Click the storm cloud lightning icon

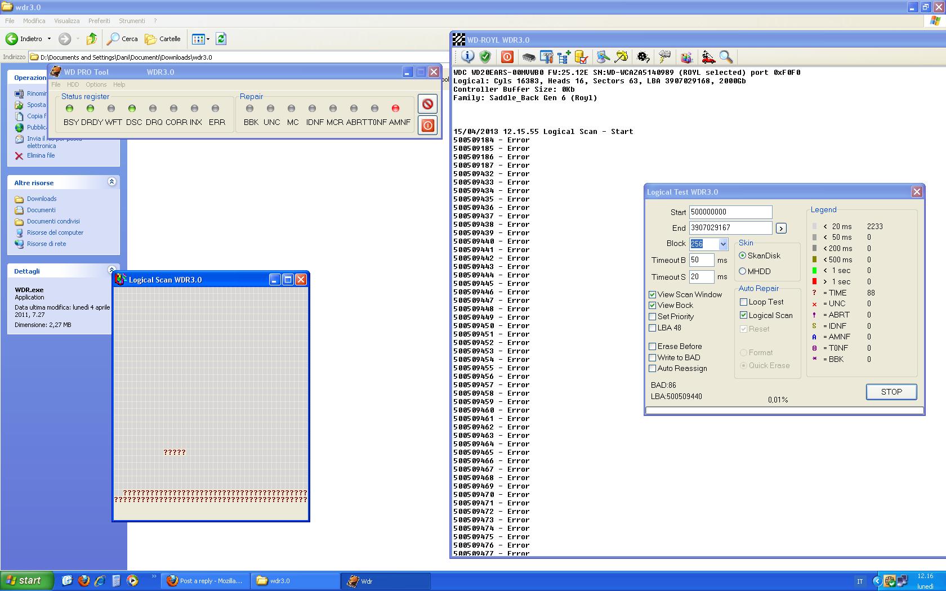tap(665, 57)
